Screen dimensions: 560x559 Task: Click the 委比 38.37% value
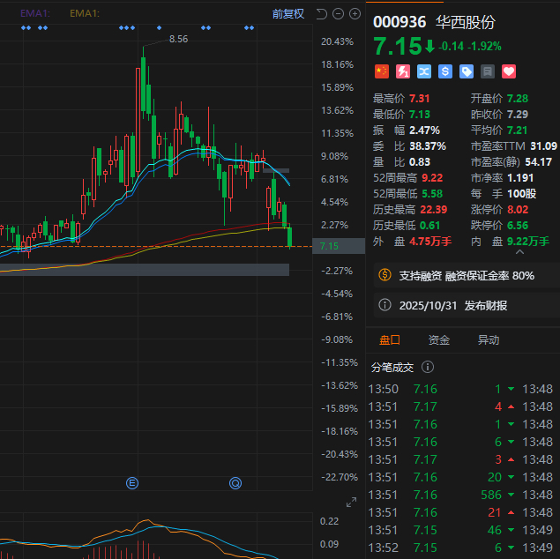pos(428,146)
